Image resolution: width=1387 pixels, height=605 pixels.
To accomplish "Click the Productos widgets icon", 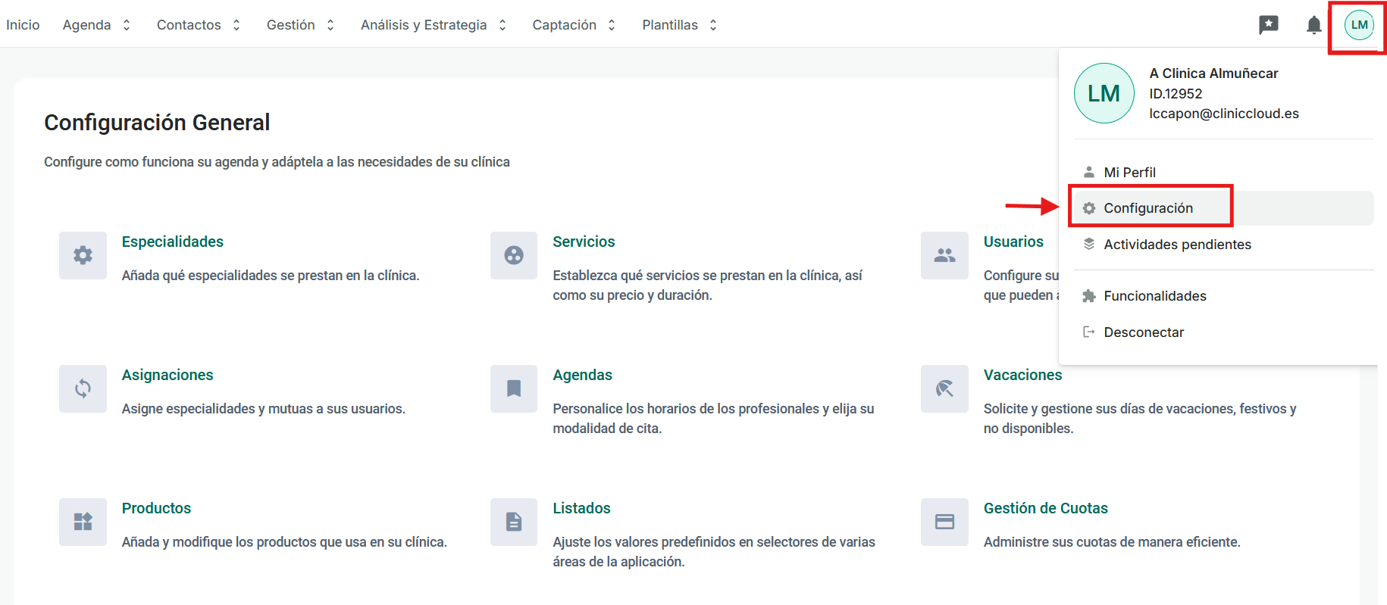I will pyautogui.click(x=83, y=522).
